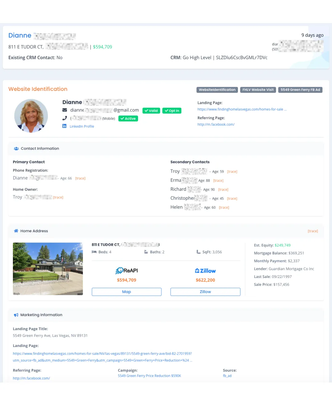
Task: Click the Marketing Information megaphone icon
Action: point(16,315)
